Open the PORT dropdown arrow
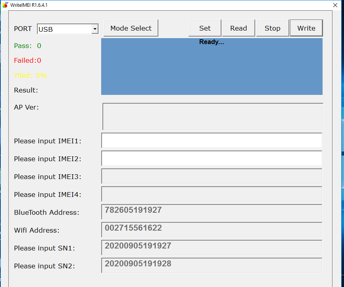This screenshot has width=344, height=287. tap(95, 29)
